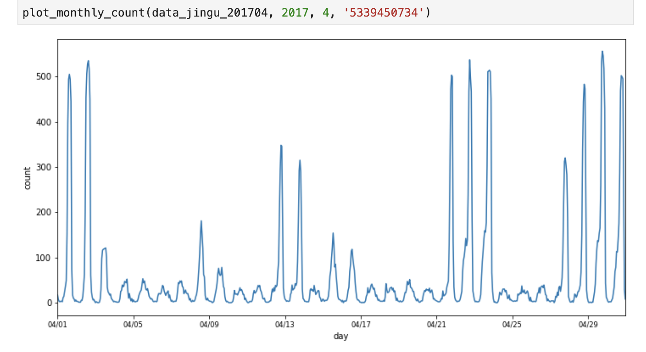Click the x-axis tick label 04/05
The image size is (646, 352).
pos(133,324)
